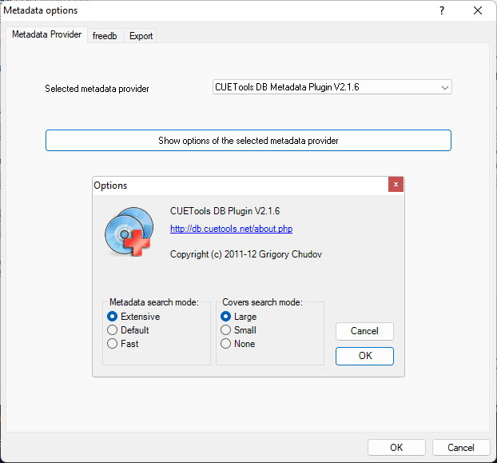Screen dimensions: 497x463
Task: Click Show options of the selected metadata provider
Action: click(248, 141)
